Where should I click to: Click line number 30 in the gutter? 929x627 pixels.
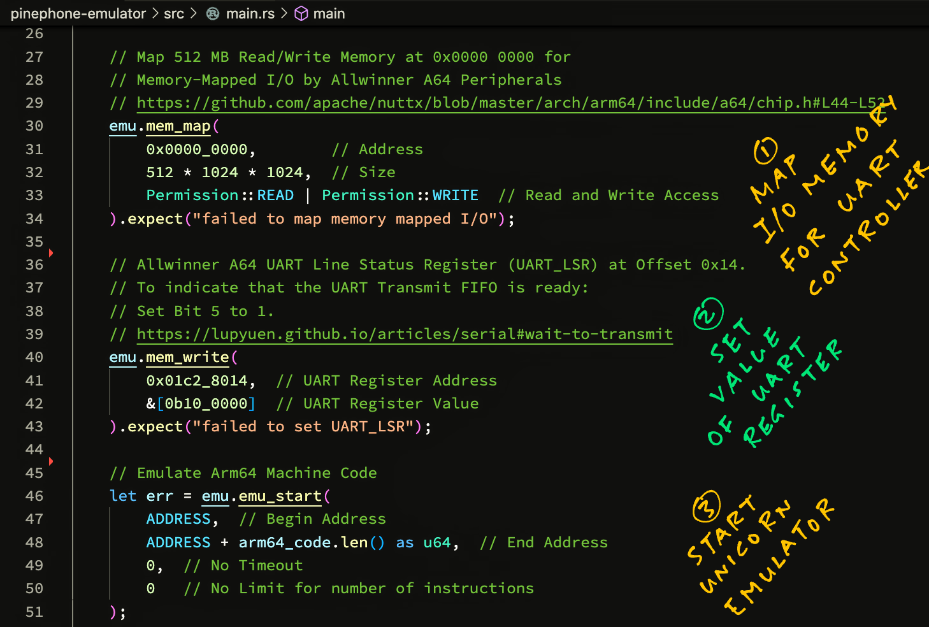pyautogui.click(x=34, y=126)
